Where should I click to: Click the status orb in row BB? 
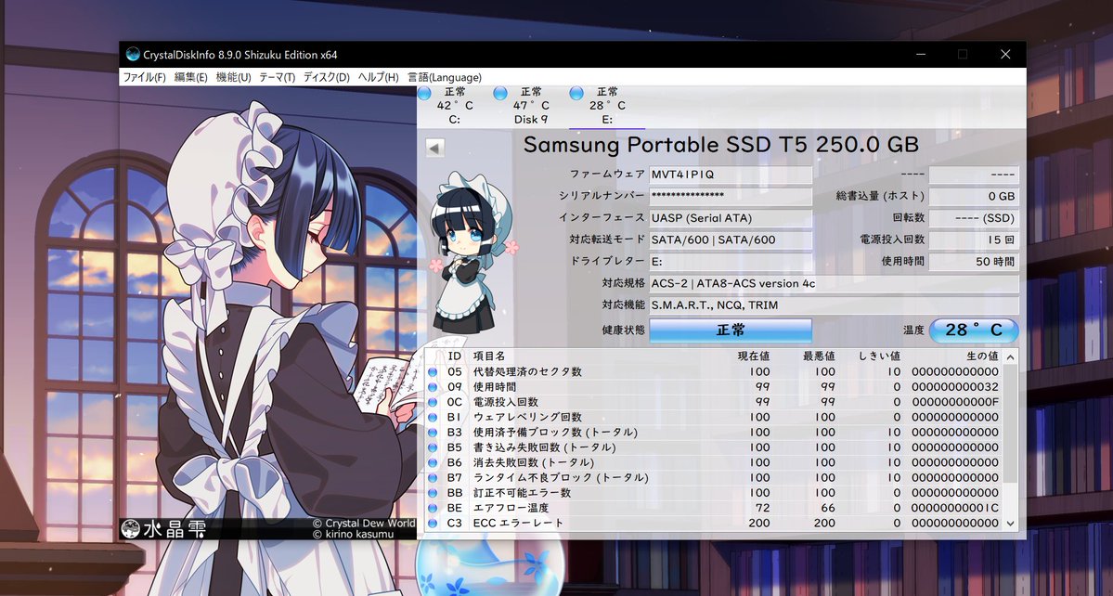tap(433, 493)
